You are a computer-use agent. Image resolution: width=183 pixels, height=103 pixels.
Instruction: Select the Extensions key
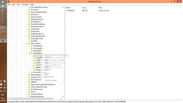click(x=35, y=15)
